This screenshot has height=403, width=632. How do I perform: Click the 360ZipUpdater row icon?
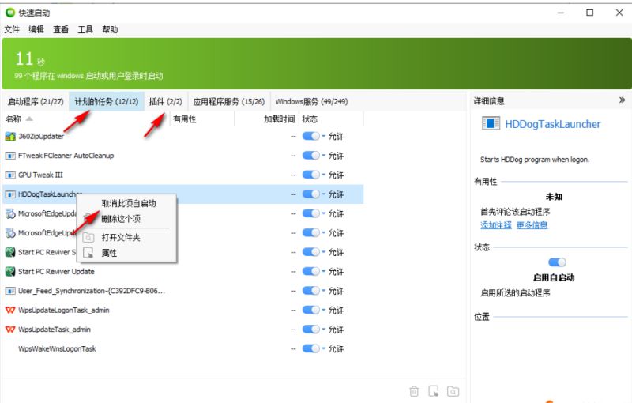point(10,136)
